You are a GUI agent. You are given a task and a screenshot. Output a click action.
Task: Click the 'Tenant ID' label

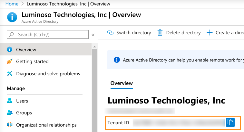click(118, 123)
